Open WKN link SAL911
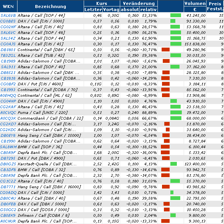This screenshot has width=224, height=224. pyautogui.click(x=8, y=67)
